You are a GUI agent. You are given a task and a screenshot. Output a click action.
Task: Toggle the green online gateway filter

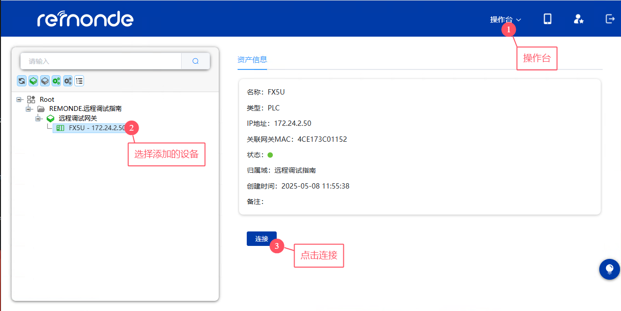33,81
